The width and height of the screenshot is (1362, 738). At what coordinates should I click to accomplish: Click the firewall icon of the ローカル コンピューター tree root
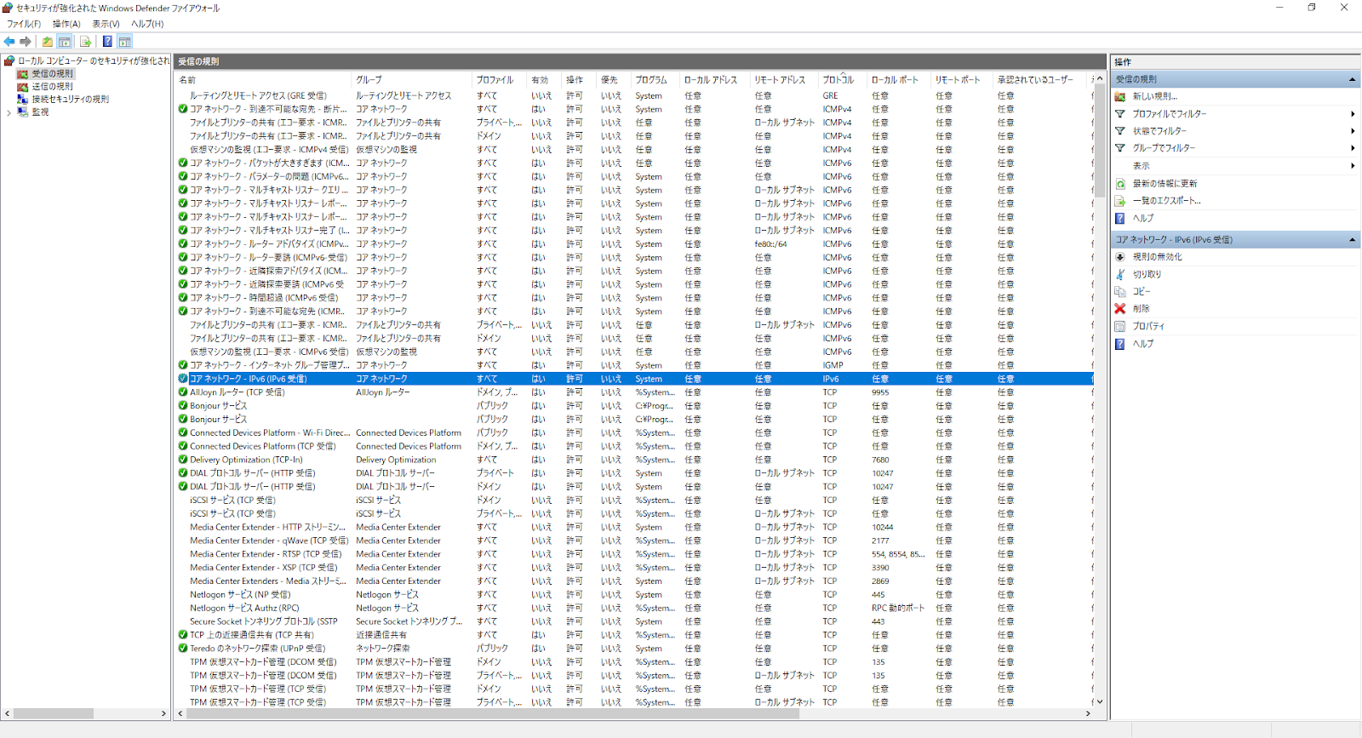coord(9,60)
